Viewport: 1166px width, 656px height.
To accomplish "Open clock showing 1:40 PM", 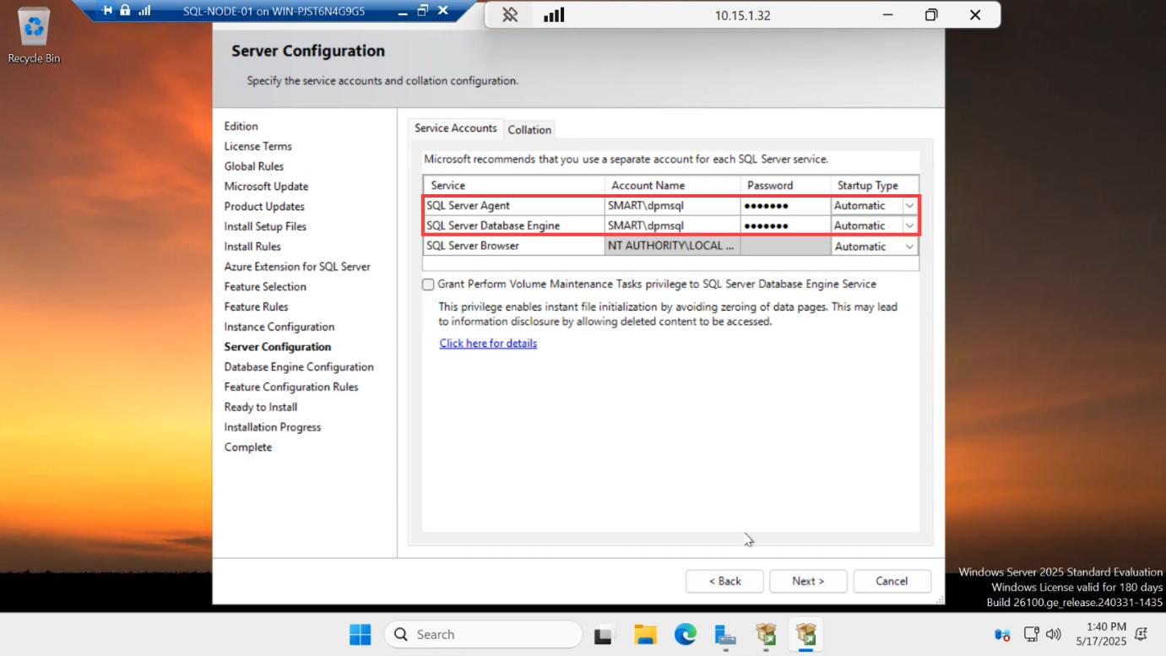I will (x=1101, y=634).
